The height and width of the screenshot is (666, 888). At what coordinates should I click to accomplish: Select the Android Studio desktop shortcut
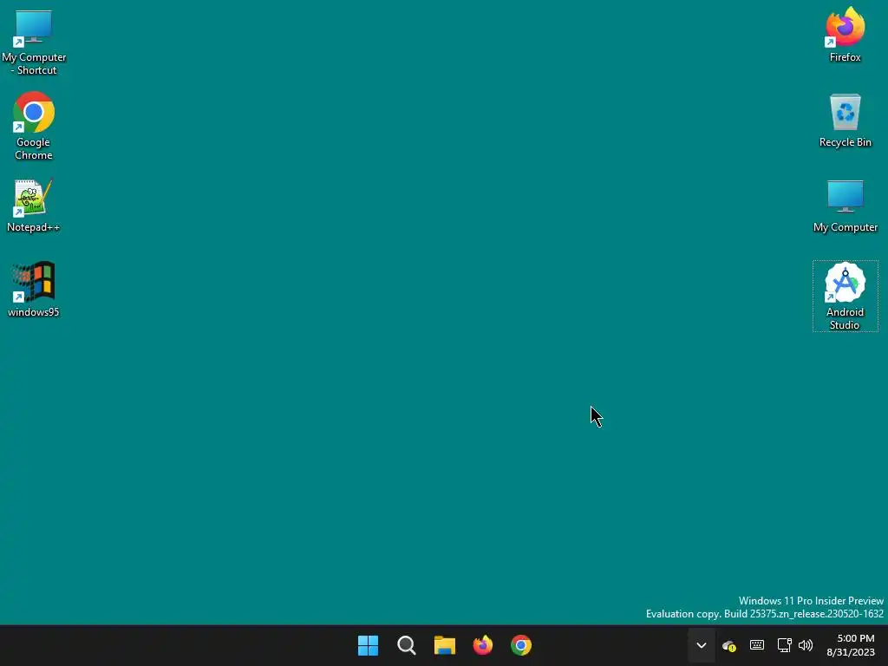pyautogui.click(x=845, y=297)
